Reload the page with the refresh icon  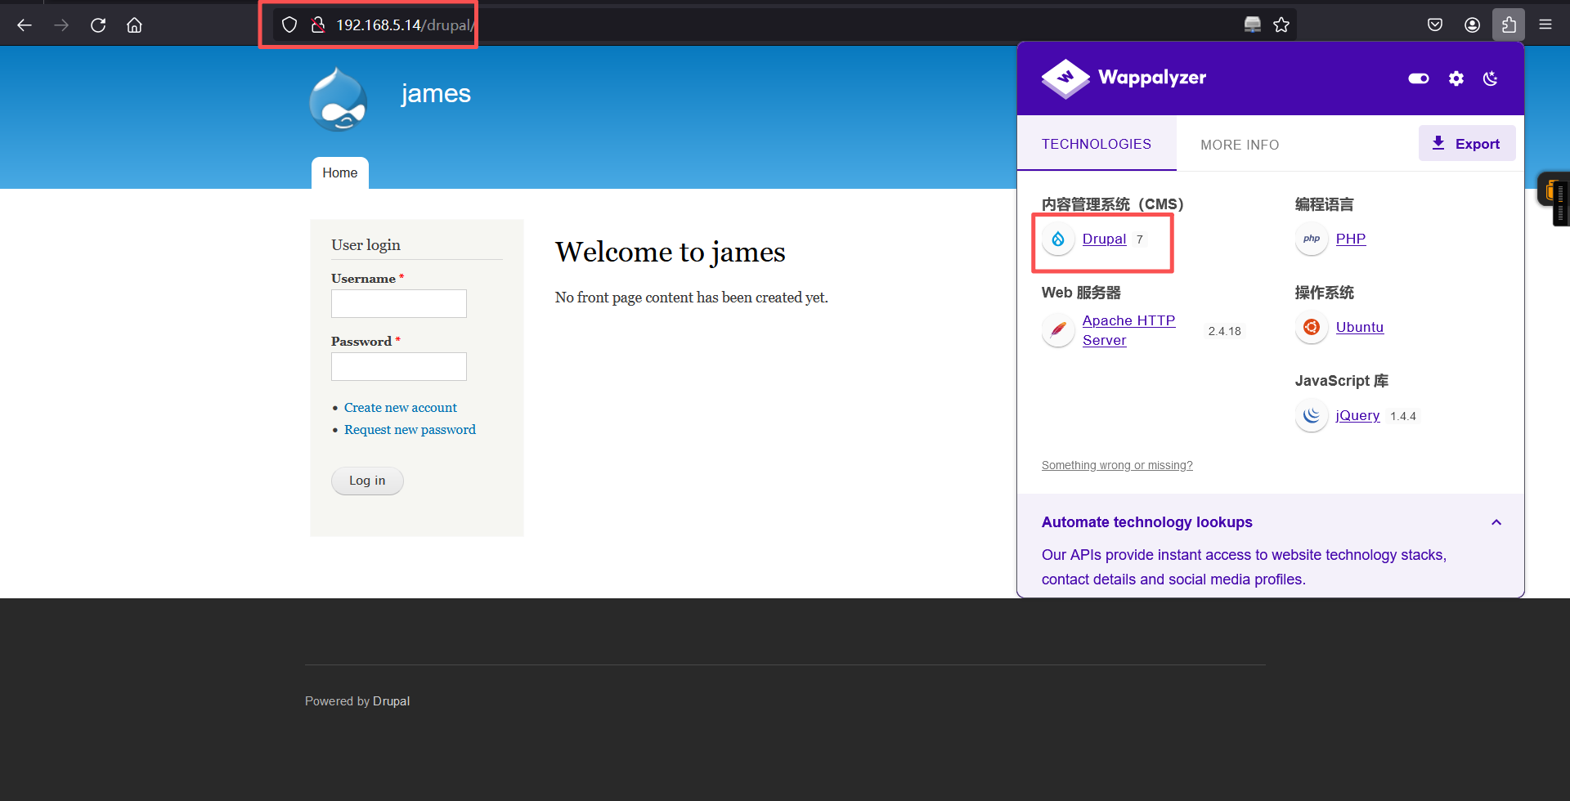pyautogui.click(x=98, y=25)
